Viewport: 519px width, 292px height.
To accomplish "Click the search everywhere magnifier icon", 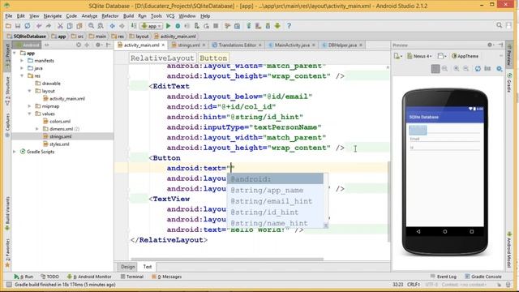I will coord(500,25).
